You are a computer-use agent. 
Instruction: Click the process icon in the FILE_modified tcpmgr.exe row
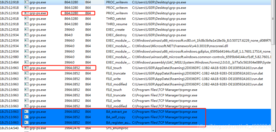click(x=26, y=106)
